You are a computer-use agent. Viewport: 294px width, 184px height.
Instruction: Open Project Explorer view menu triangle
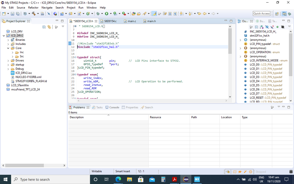[63, 27]
